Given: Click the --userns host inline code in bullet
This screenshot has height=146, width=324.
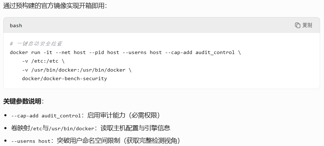Looking at the screenshot, I should pyautogui.click(x=31, y=141).
